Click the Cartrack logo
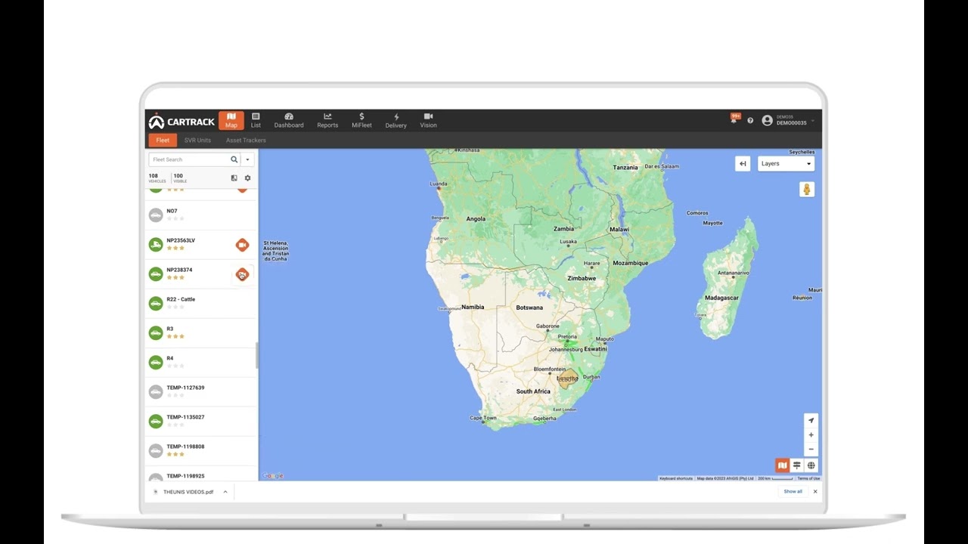 (x=181, y=122)
